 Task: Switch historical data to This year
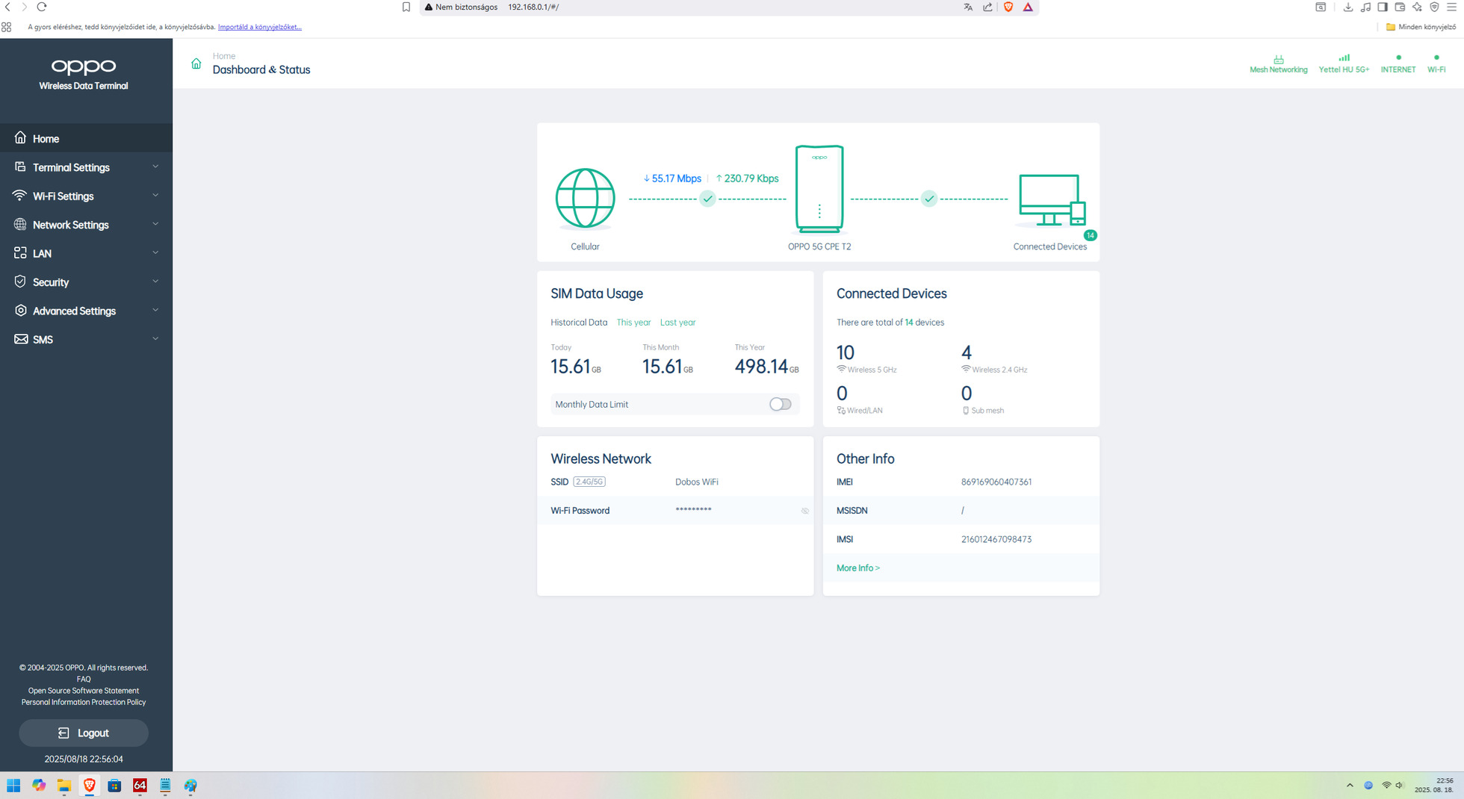(633, 323)
